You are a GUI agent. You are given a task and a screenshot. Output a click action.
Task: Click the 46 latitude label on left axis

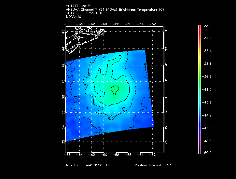tap(63, 32)
